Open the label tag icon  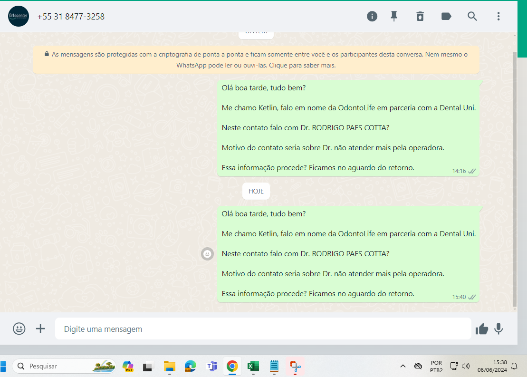click(446, 16)
